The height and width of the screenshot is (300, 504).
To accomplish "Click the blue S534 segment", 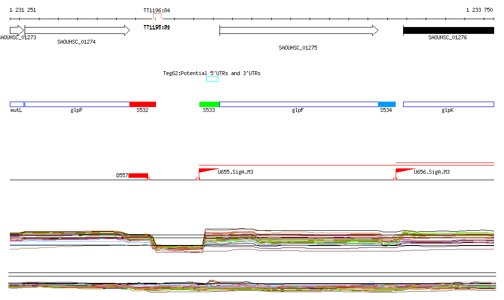I will [387, 104].
